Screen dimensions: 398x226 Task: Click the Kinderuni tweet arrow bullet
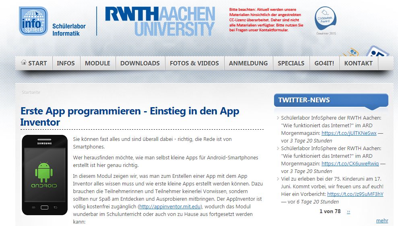tap(278, 179)
